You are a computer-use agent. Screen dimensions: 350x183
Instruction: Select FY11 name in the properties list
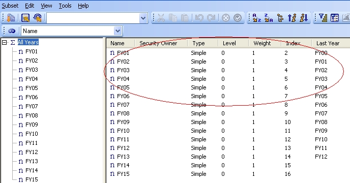(123, 139)
